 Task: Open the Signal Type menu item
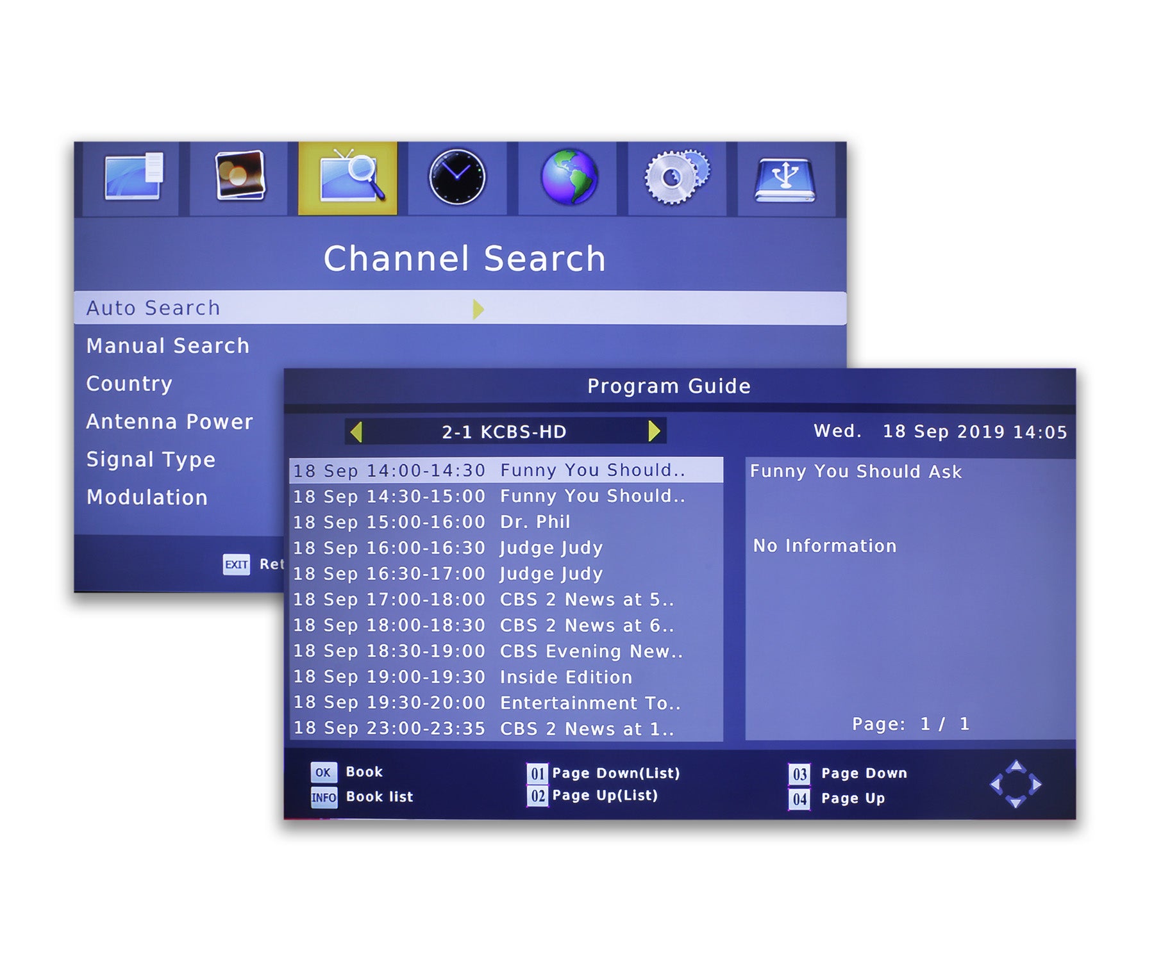[151, 459]
